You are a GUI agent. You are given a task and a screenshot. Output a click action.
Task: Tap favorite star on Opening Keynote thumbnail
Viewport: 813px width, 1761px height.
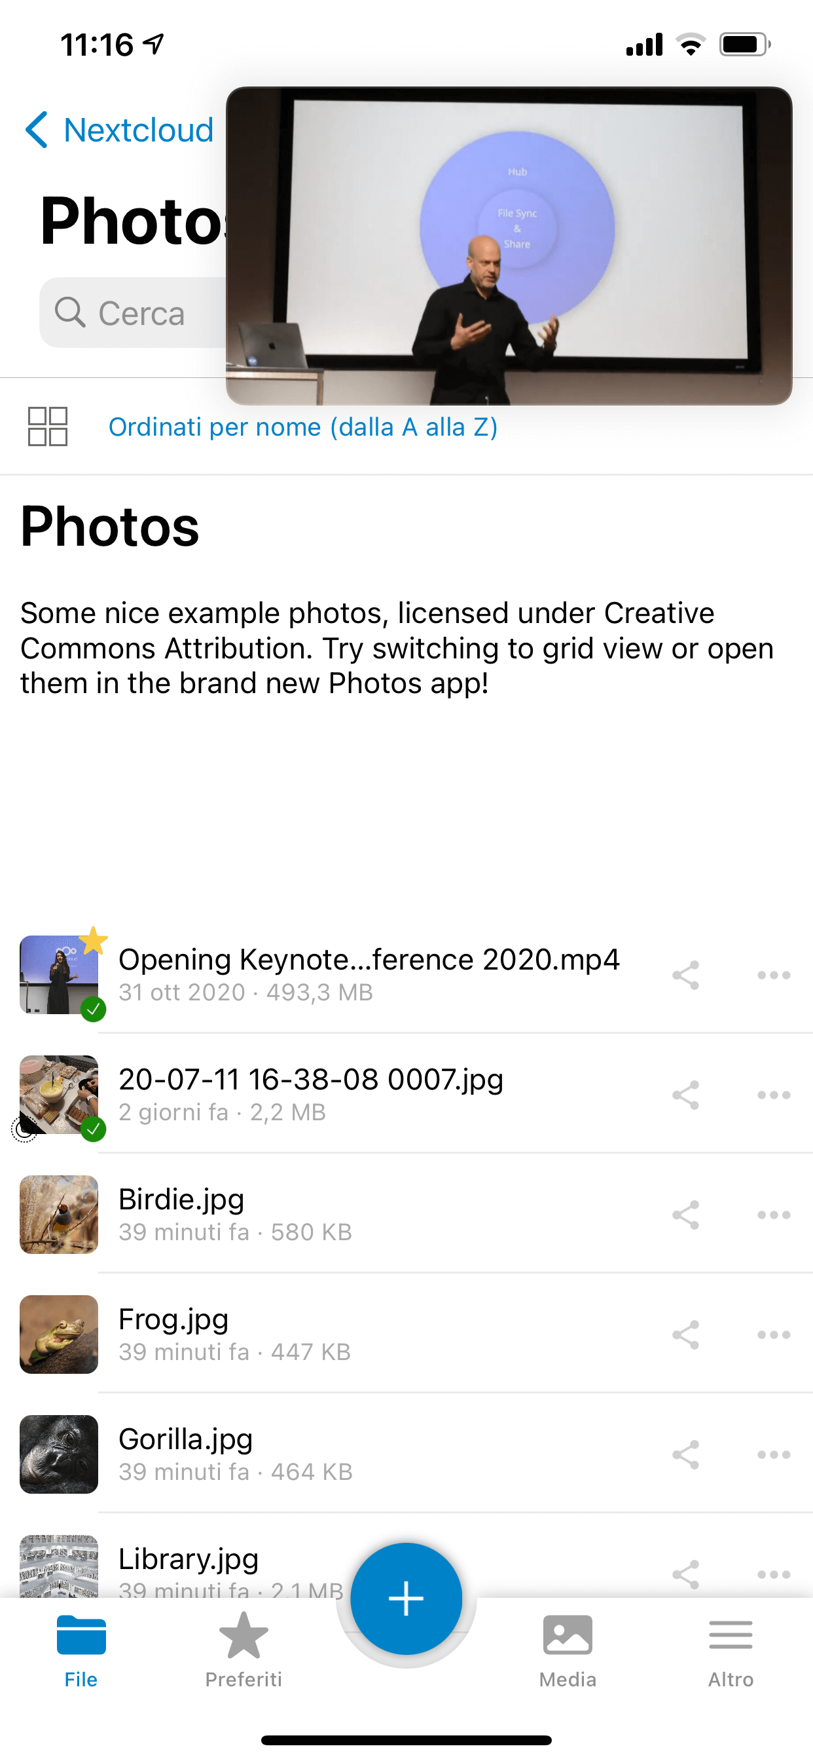point(94,941)
